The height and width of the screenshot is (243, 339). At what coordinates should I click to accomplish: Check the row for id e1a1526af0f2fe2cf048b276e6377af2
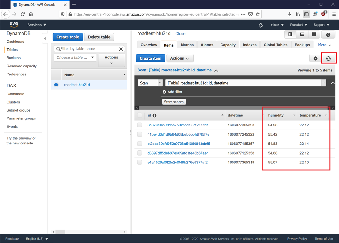(x=139, y=162)
